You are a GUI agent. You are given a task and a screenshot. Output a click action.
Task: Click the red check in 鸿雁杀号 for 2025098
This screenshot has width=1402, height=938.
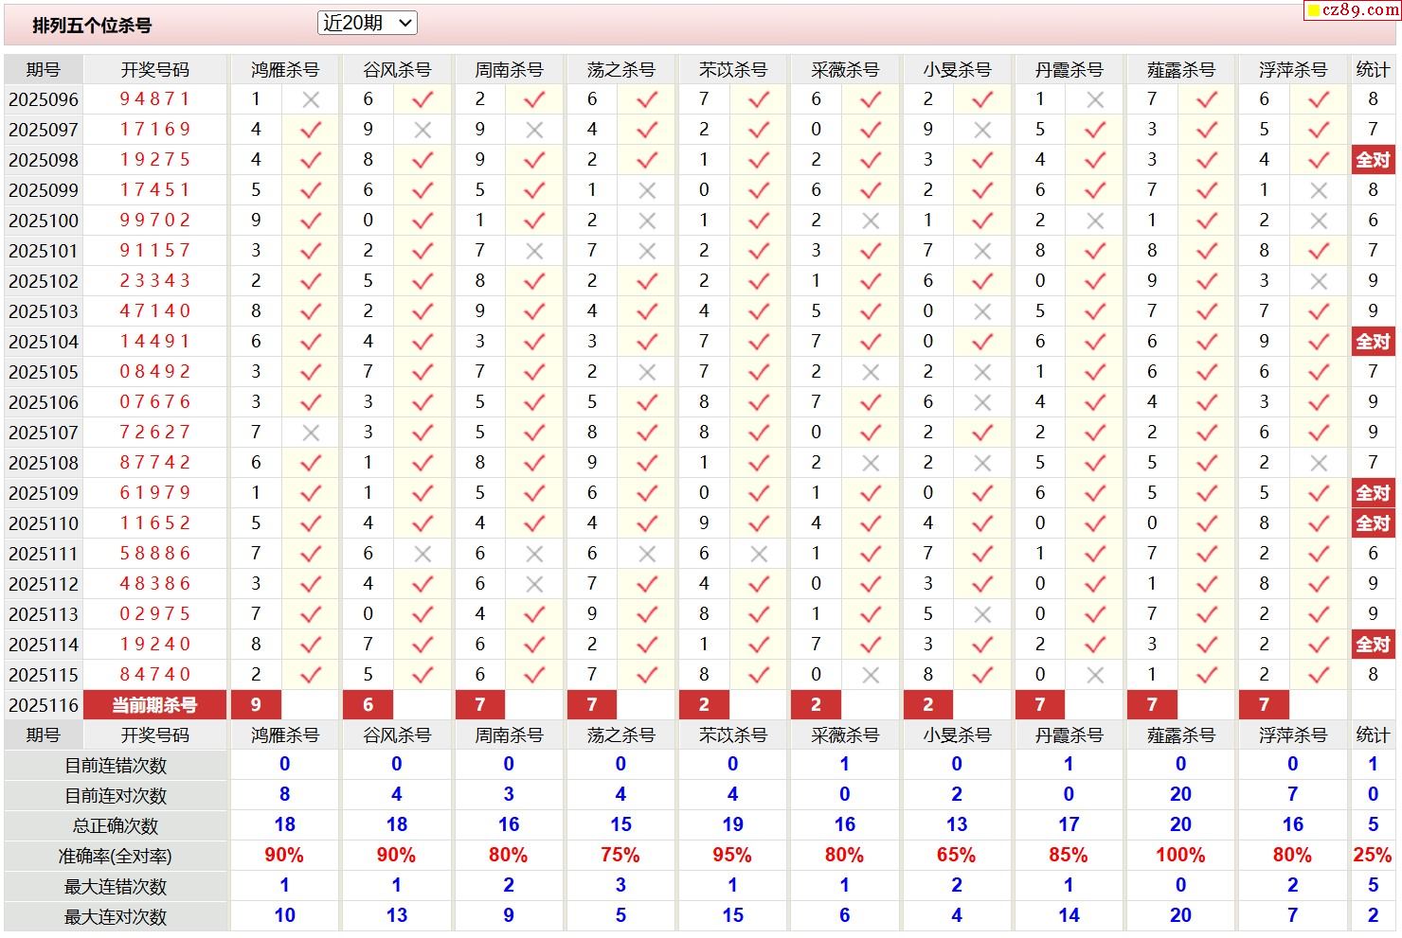pyautogui.click(x=311, y=160)
